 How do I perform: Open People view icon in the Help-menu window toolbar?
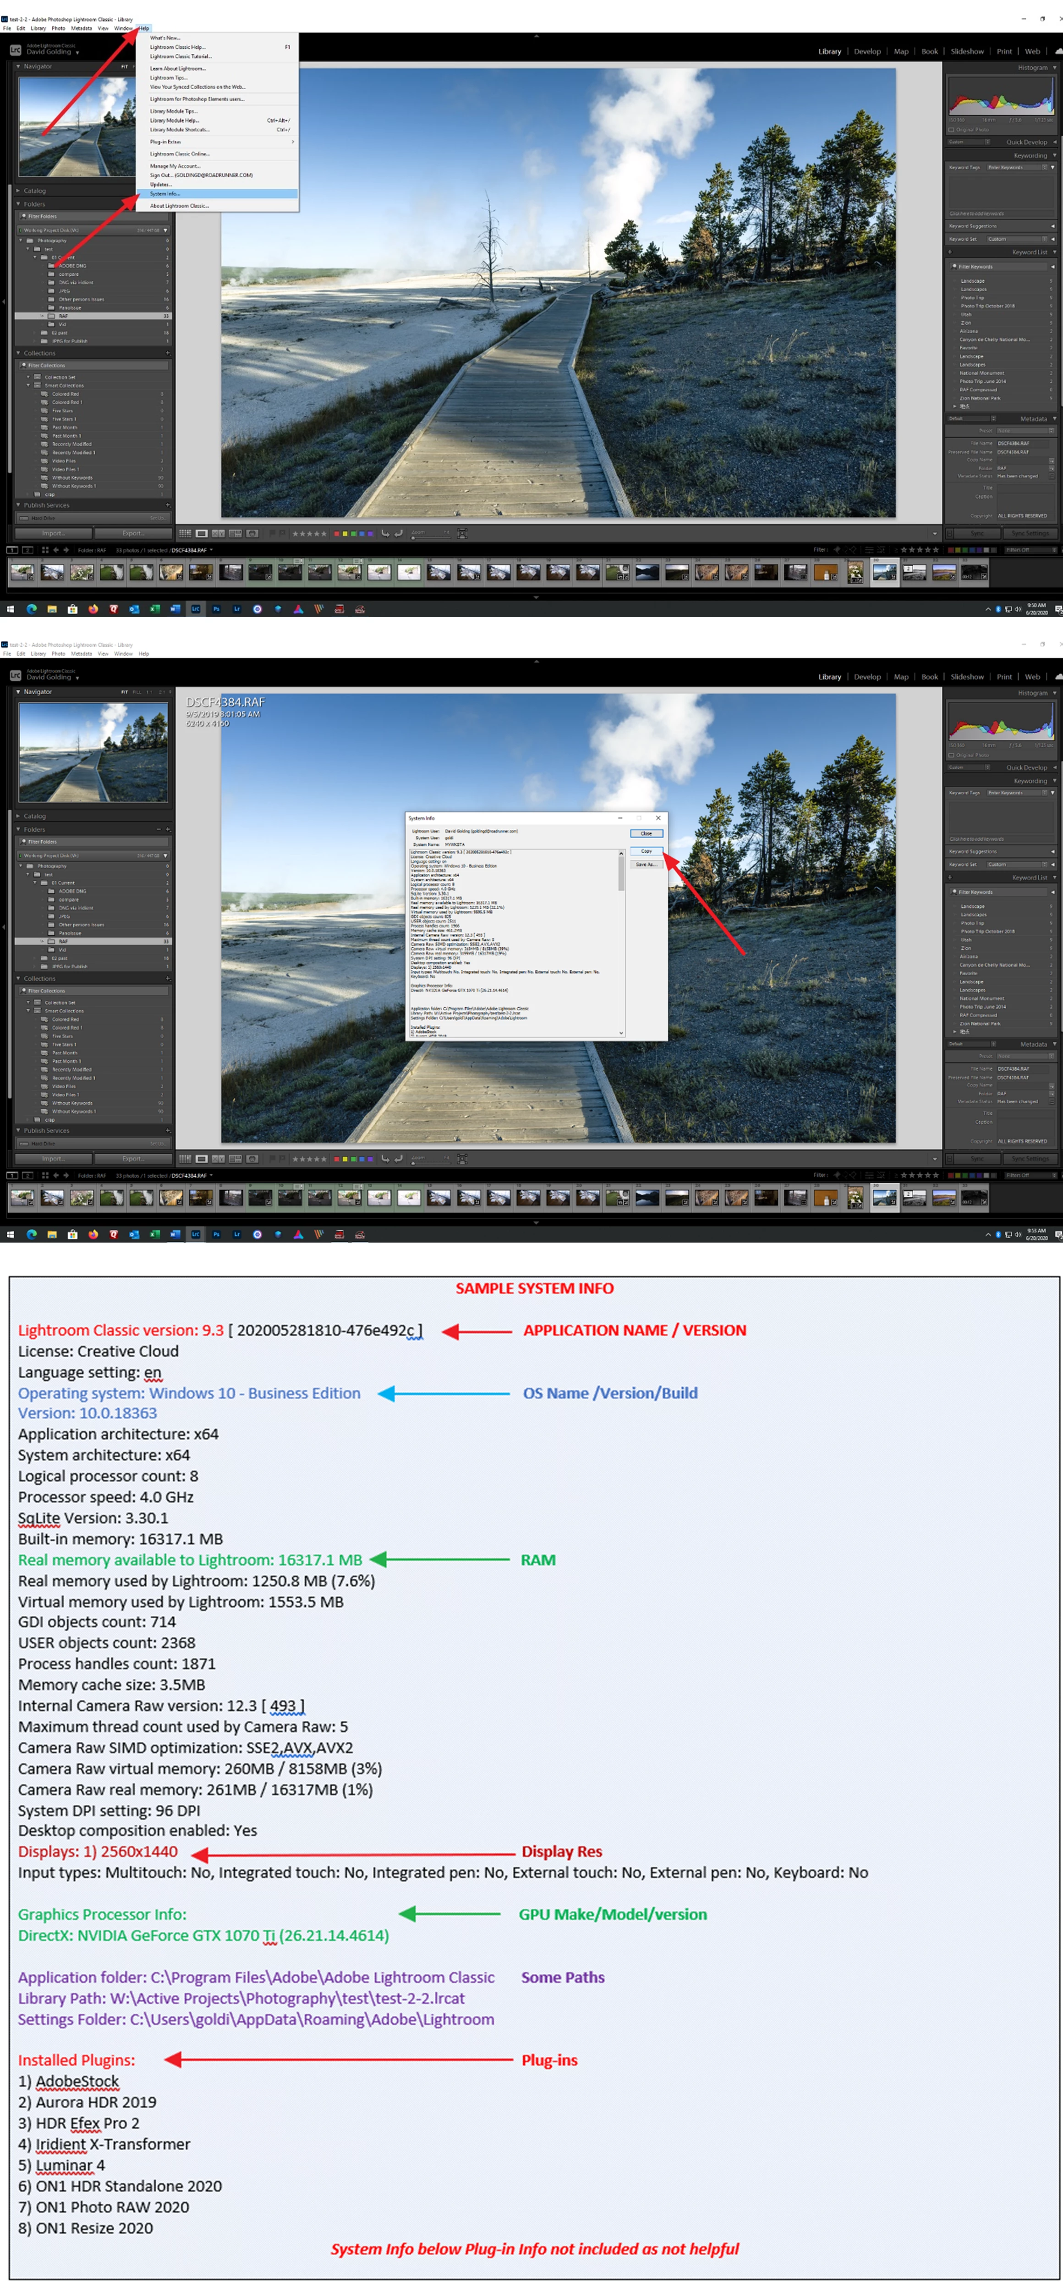click(252, 534)
